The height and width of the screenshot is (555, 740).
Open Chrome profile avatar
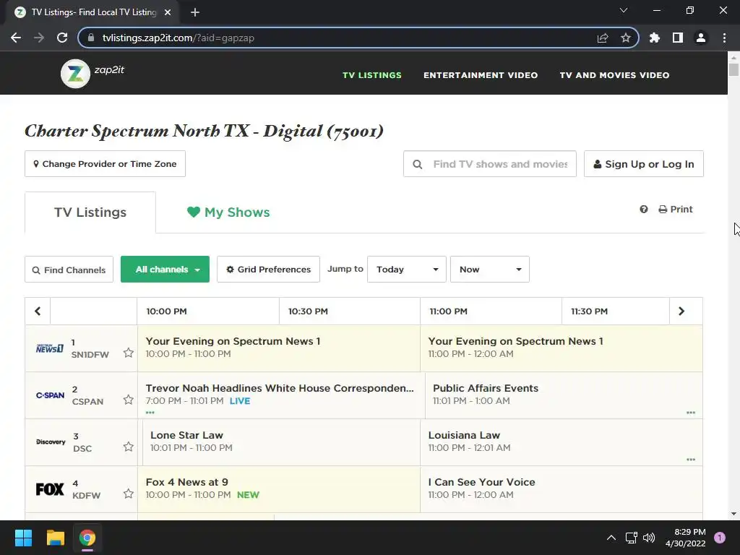[701, 38]
